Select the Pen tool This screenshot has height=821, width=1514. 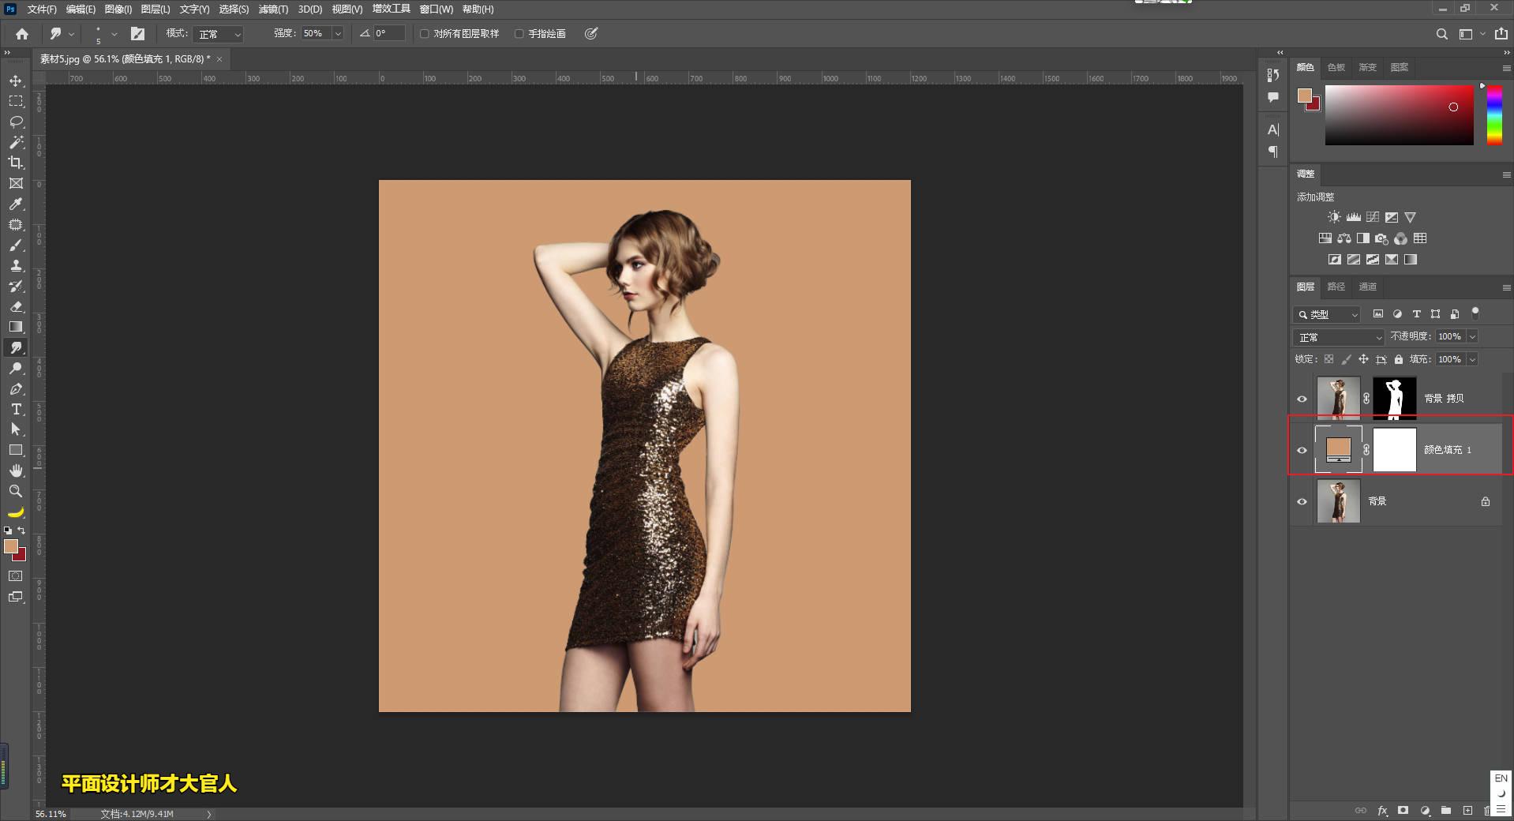16,389
